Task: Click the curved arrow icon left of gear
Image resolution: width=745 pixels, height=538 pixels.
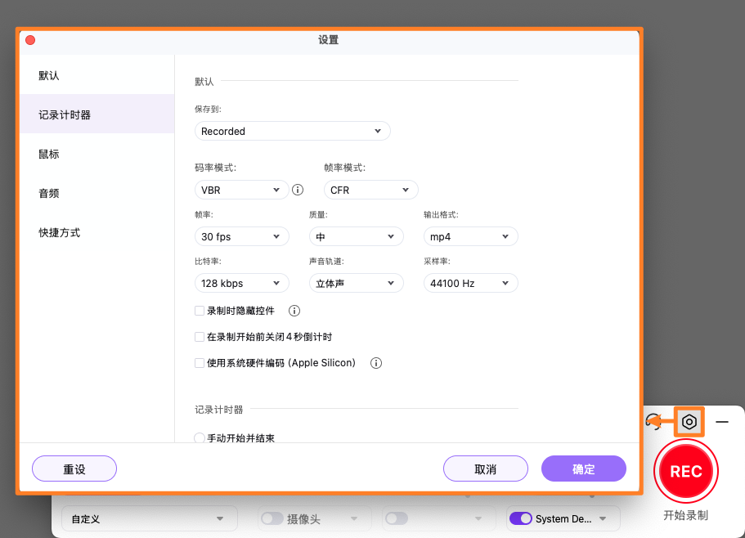Action: click(654, 422)
